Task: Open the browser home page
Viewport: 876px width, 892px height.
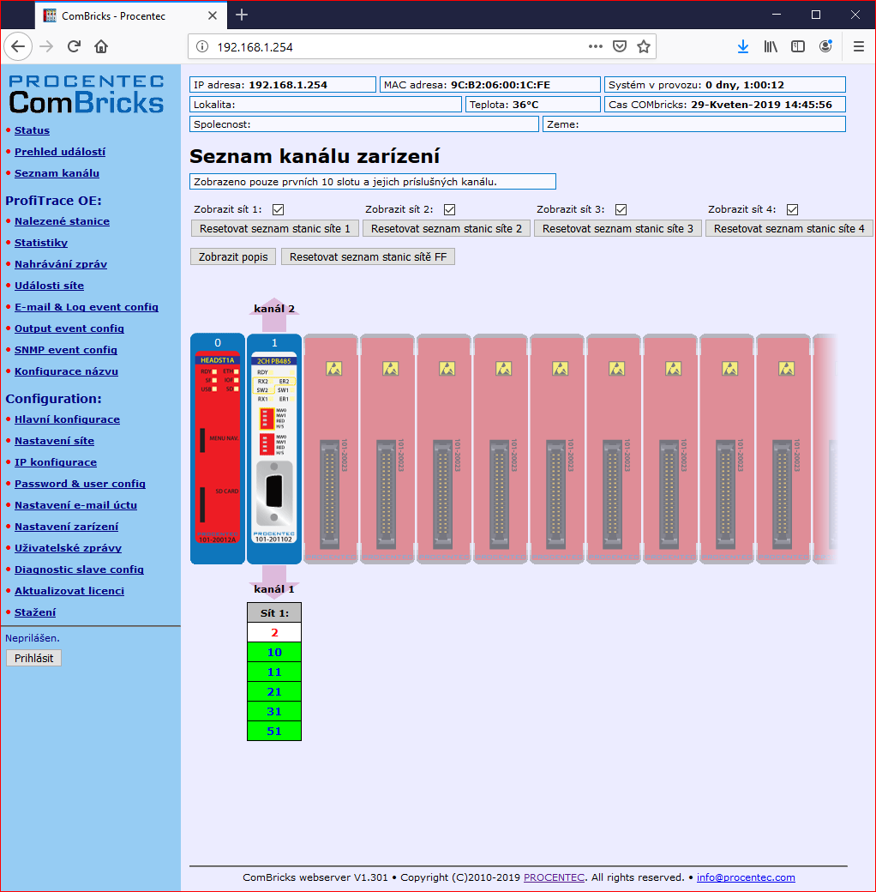Action: coord(101,46)
